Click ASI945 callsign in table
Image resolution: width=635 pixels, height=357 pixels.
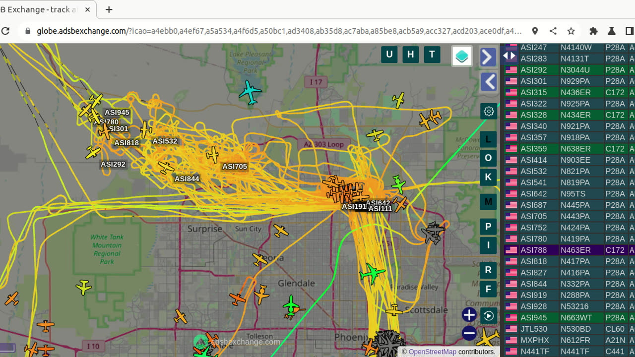coord(534,318)
